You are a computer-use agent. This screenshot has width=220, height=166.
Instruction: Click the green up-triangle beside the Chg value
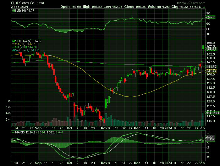(x=204, y=7)
